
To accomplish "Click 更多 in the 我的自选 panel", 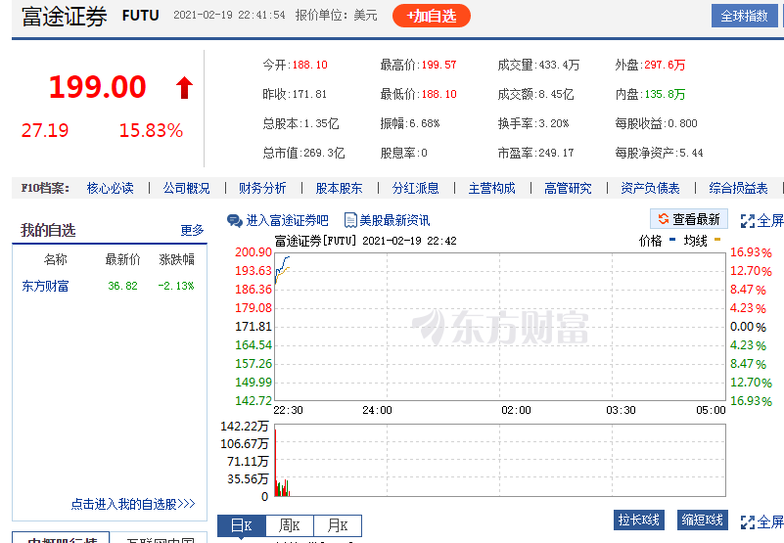I will pyautogui.click(x=193, y=230).
